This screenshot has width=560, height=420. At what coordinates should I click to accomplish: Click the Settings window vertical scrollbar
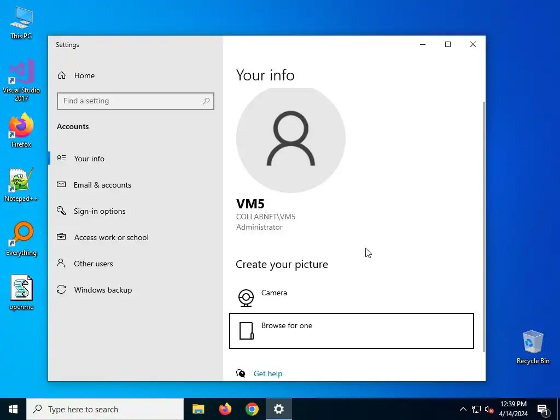coord(484,227)
